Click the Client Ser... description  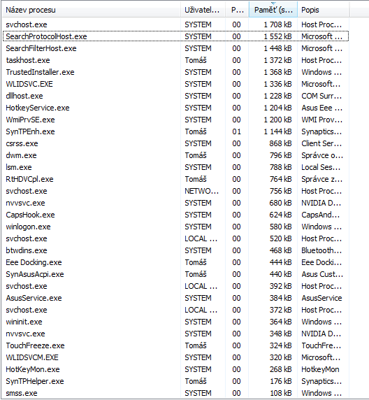click(x=321, y=143)
